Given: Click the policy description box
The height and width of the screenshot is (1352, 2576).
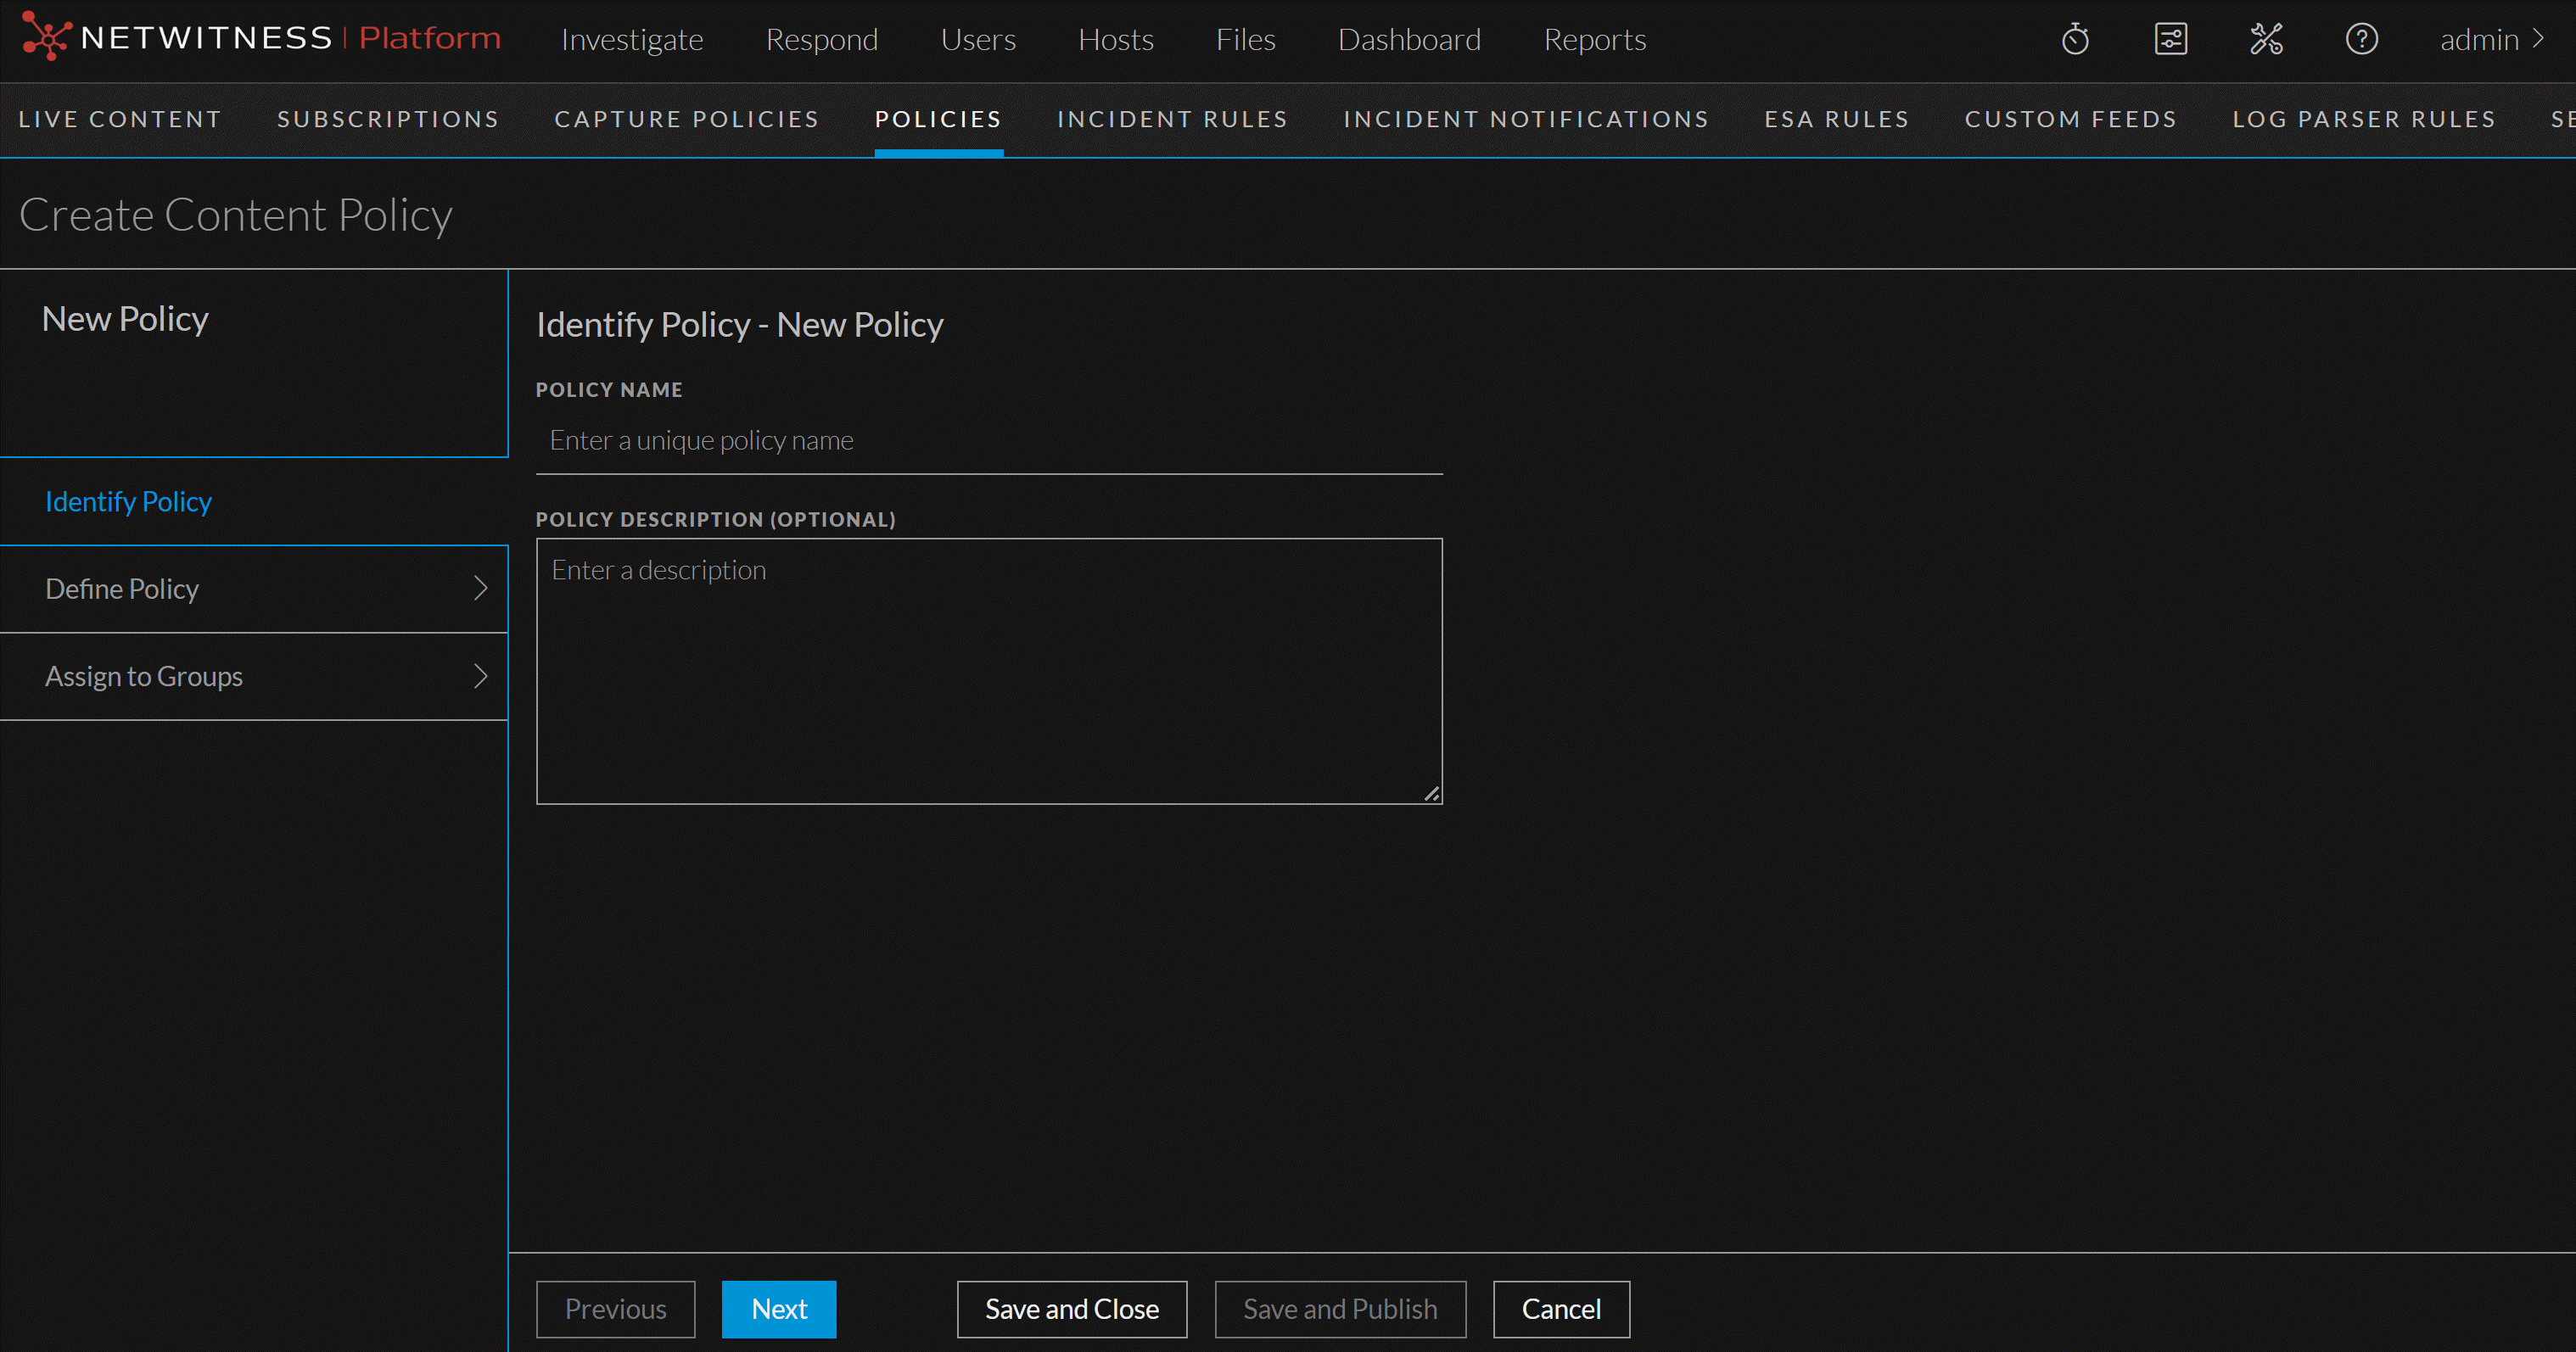Looking at the screenshot, I should pos(988,670).
